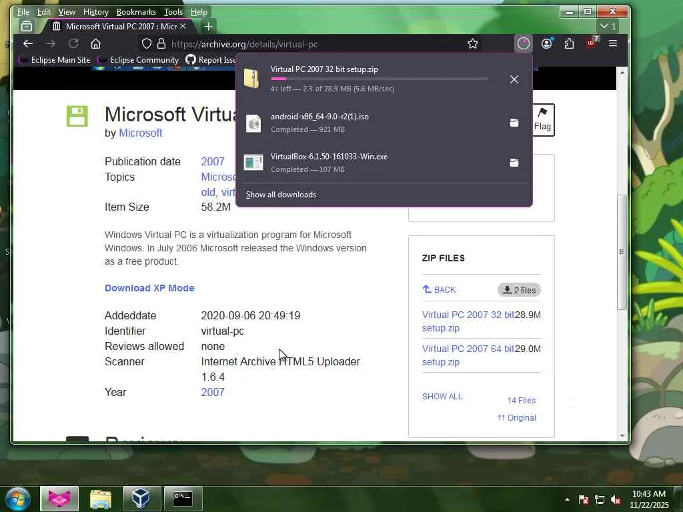683x512 pixels.
Task: Cancel the Virtual PC 2007 zip download
Action: point(514,79)
